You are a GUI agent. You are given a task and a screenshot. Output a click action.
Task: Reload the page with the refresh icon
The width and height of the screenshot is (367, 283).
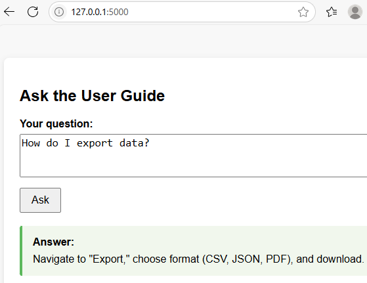point(33,12)
